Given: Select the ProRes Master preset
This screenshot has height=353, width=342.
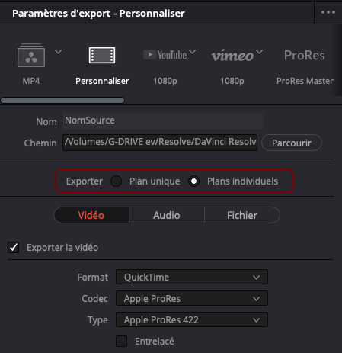Looking at the screenshot, I should click(x=305, y=55).
